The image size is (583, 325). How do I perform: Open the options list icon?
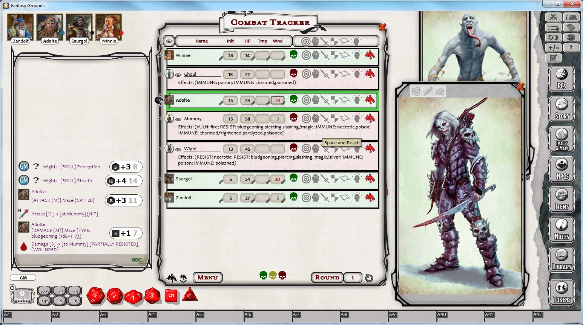point(553,27)
